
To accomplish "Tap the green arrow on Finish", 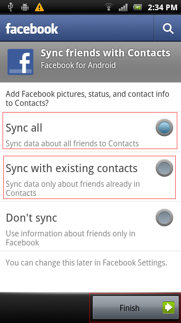I will click(169, 307).
